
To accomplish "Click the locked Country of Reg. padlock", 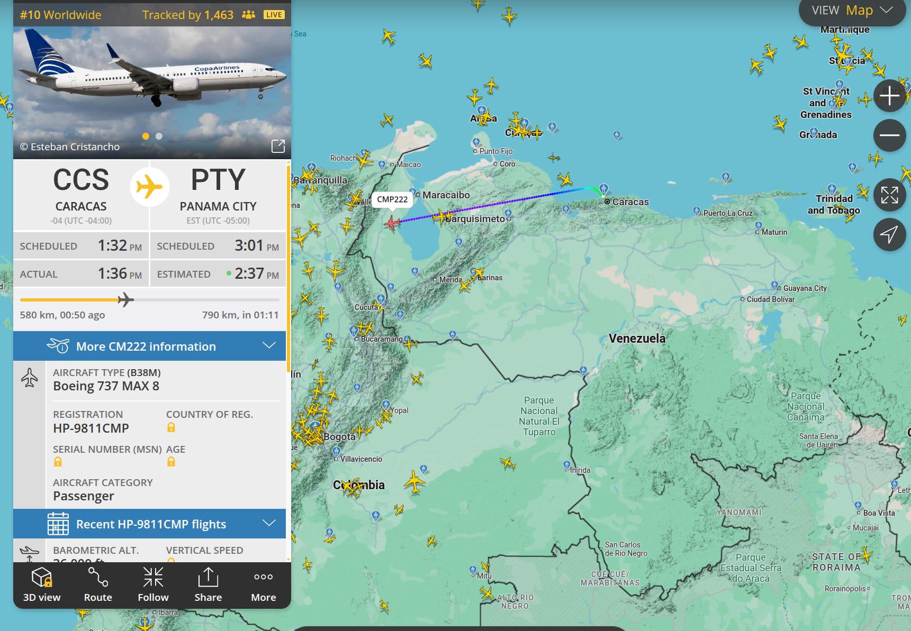I will 171,427.
